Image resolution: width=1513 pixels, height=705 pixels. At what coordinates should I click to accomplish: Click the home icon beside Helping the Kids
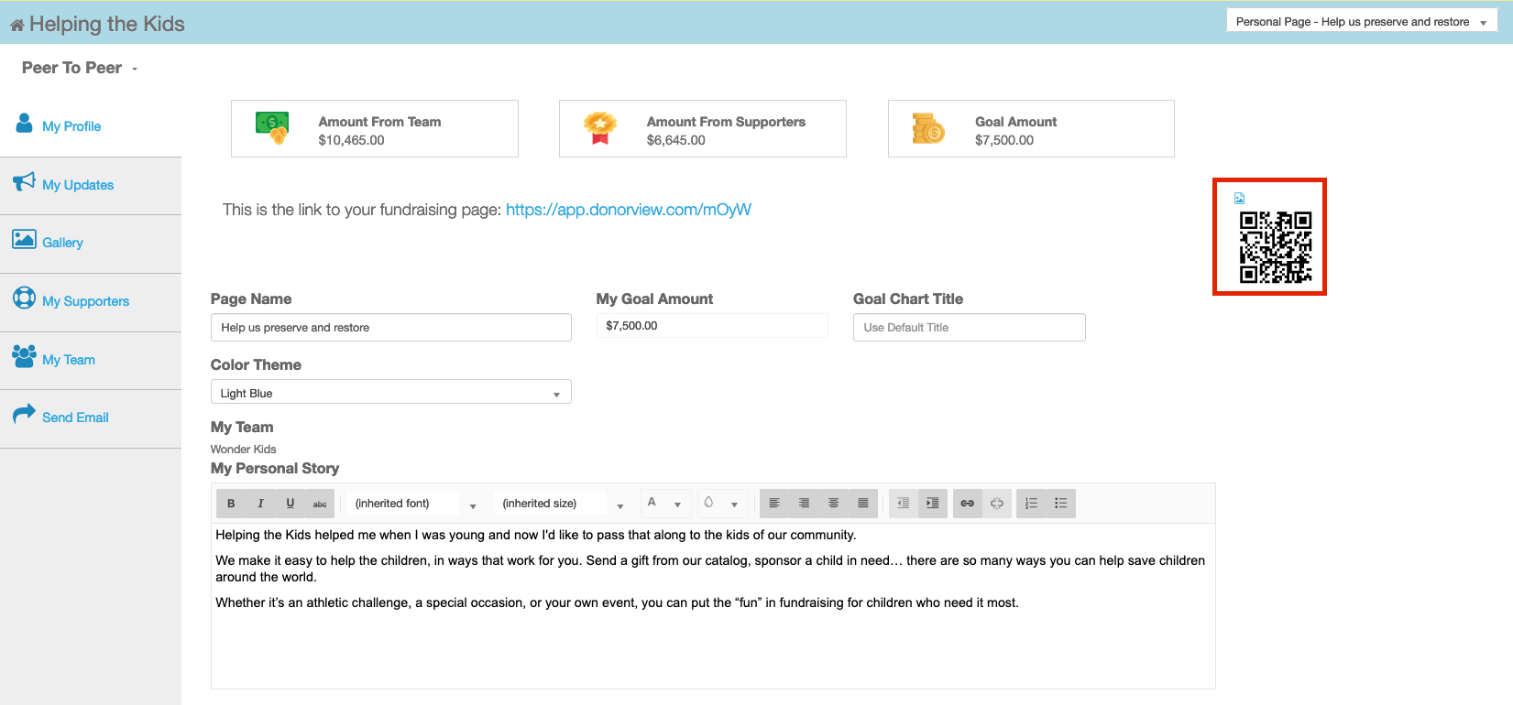click(17, 25)
